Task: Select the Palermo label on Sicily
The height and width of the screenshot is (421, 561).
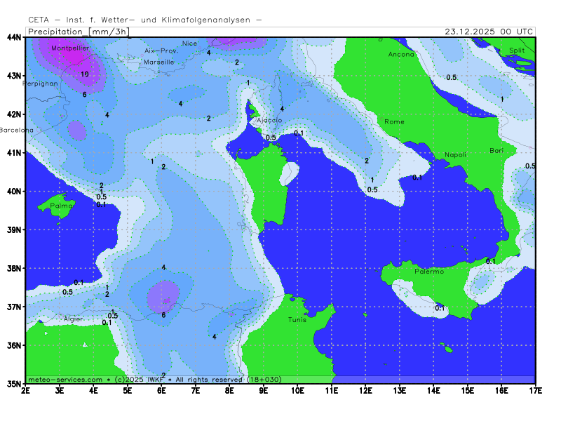Action: pyautogui.click(x=428, y=271)
